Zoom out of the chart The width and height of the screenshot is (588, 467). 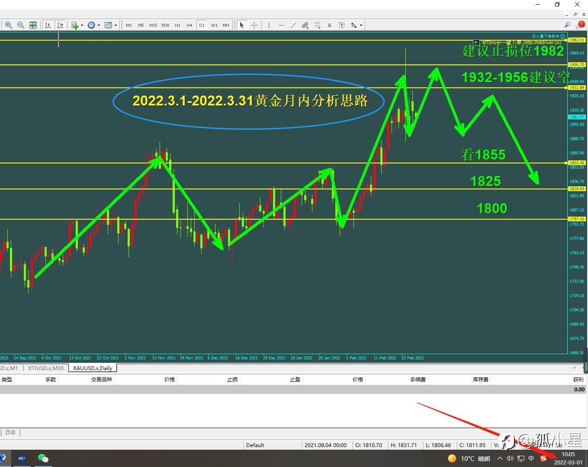click(x=20, y=25)
